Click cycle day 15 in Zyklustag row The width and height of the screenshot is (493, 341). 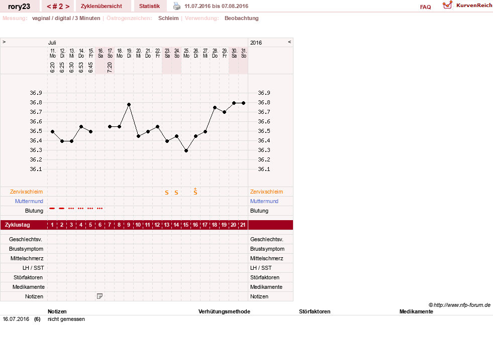click(x=186, y=225)
